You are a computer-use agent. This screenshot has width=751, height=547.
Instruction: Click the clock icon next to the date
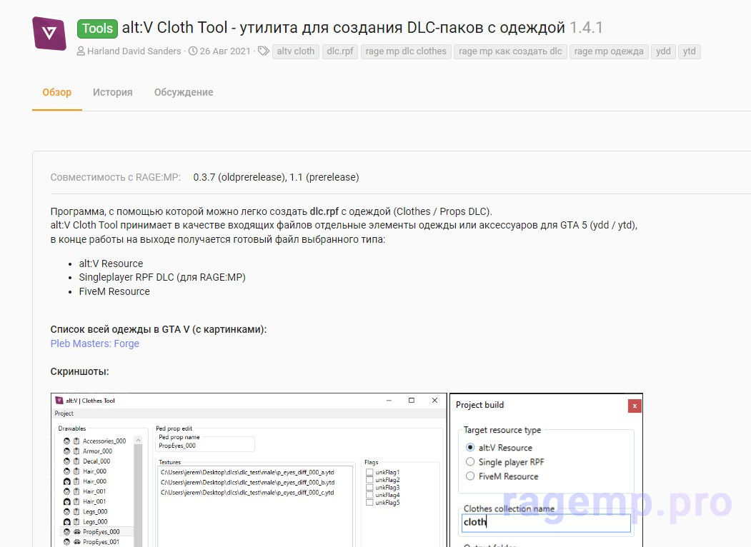(x=192, y=51)
